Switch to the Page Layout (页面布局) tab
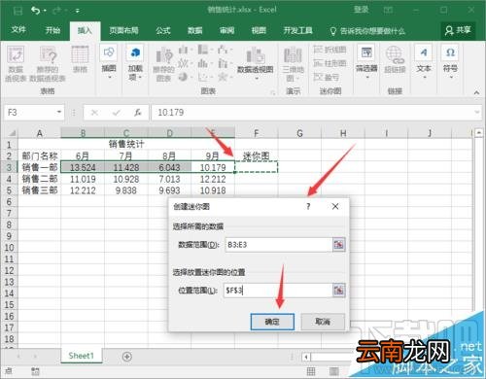The image size is (486, 379). (x=123, y=30)
